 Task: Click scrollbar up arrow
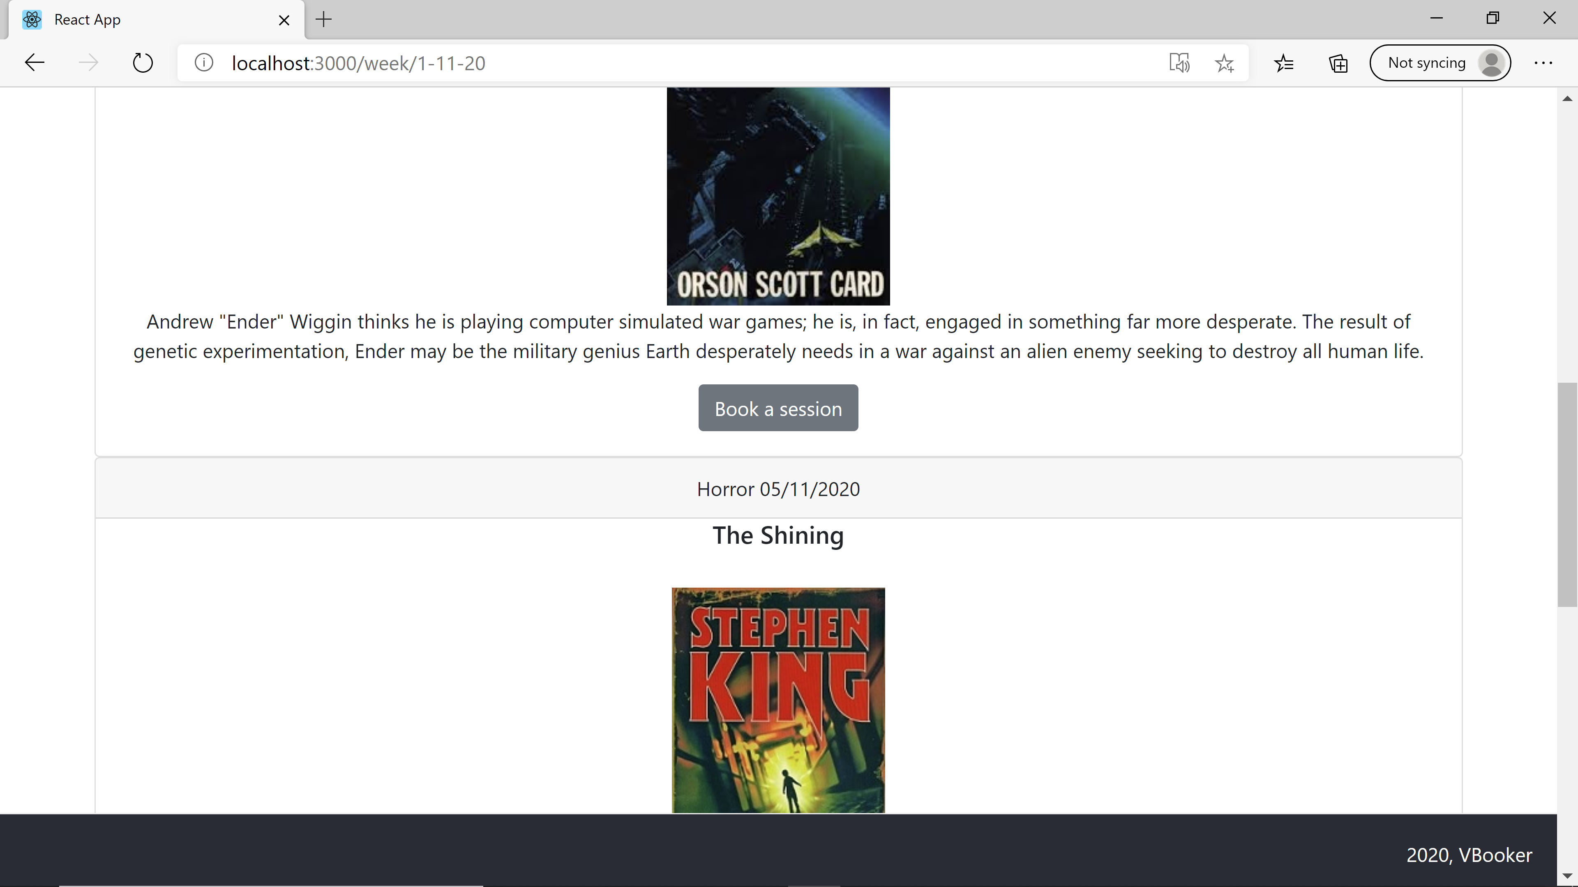[1567, 99]
